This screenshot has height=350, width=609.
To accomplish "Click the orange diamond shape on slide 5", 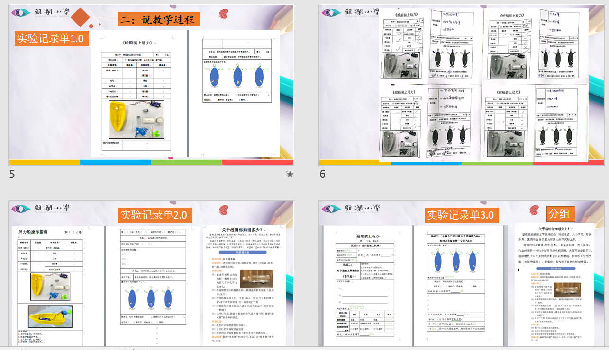I will click(88, 18).
